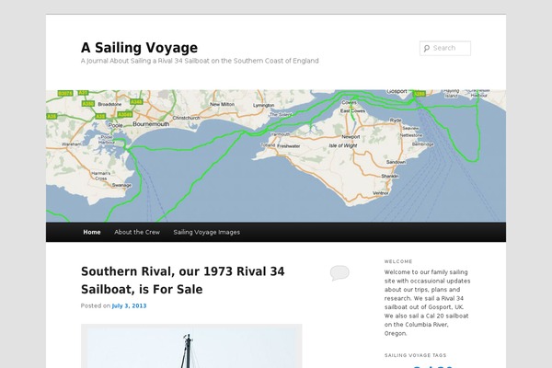Open the sailboat photo in the post
Screen dimensions: 552x368
point(191,346)
